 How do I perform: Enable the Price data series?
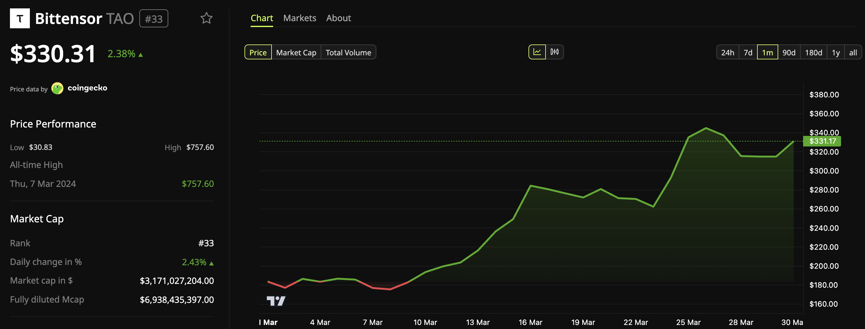click(x=258, y=52)
